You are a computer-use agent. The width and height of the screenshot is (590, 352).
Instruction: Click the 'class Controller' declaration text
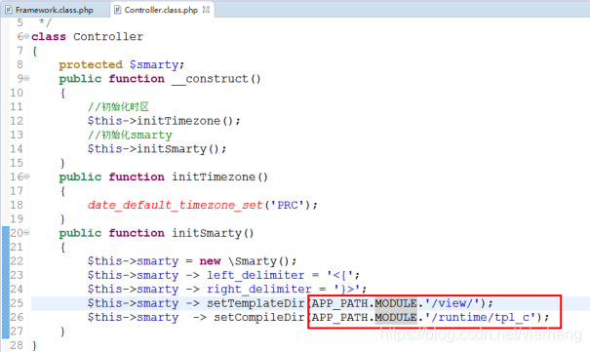coord(88,36)
